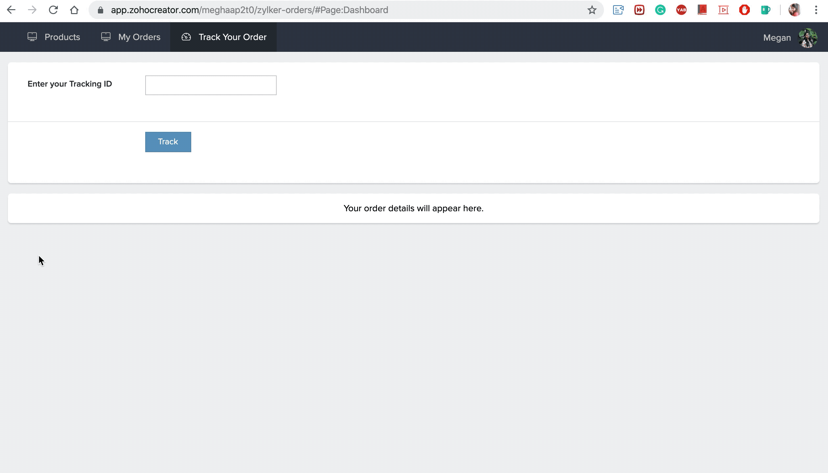Click the red hand blocker extension
Image resolution: width=828 pixels, height=473 pixels.
(744, 10)
